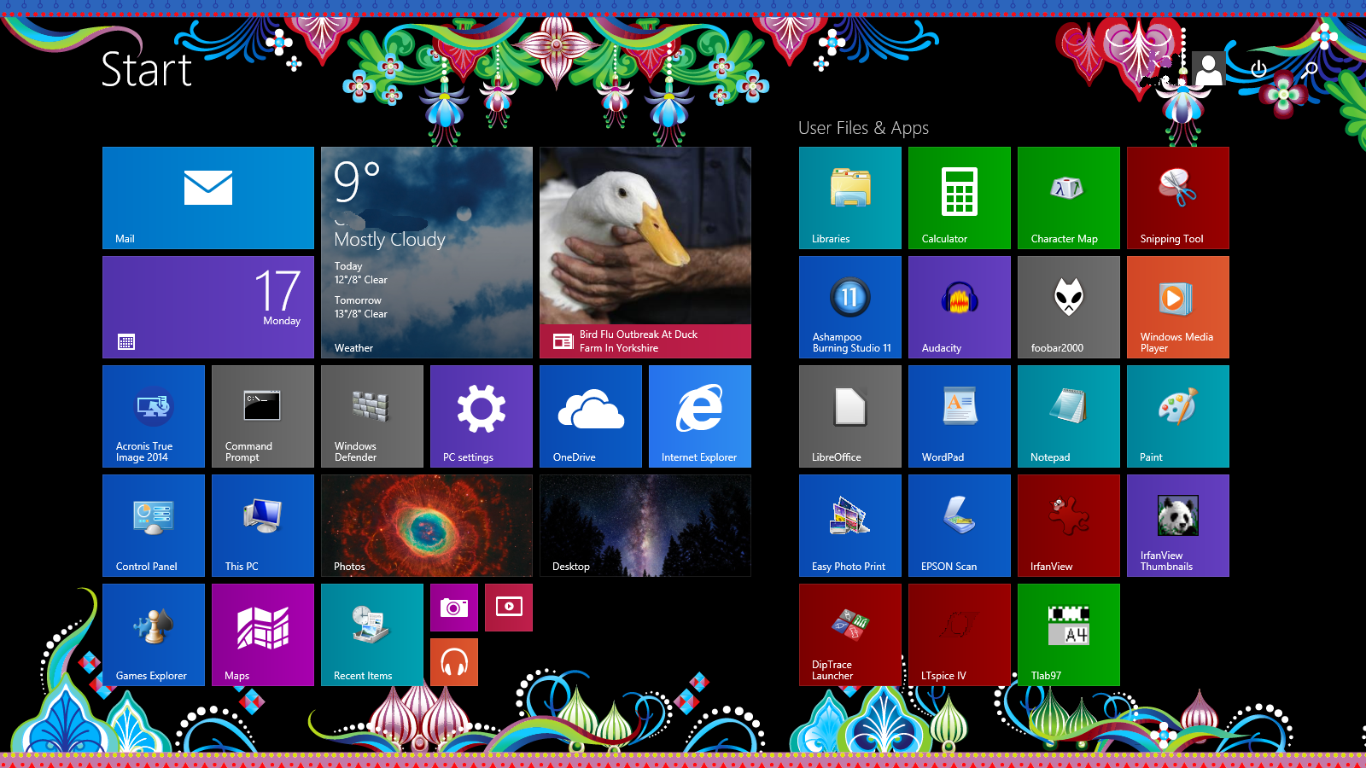Open the OneDrive tile
The height and width of the screenshot is (768, 1366).
(x=591, y=416)
